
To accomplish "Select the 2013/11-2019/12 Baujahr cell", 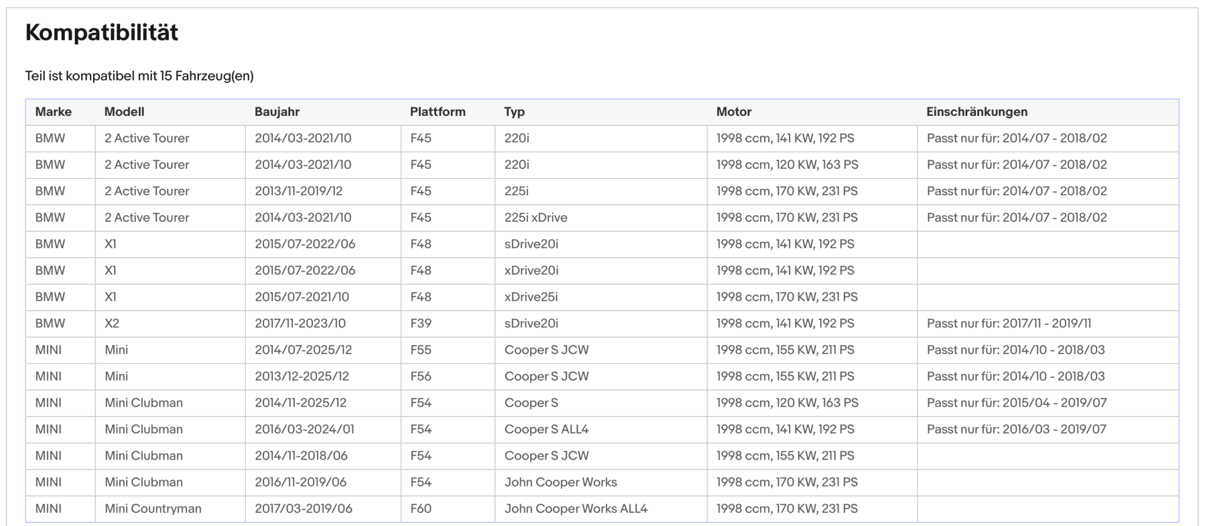I will [x=323, y=191].
